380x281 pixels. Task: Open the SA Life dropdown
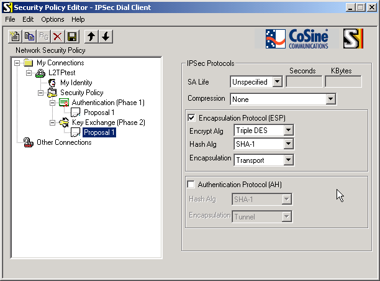click(278, 81)
